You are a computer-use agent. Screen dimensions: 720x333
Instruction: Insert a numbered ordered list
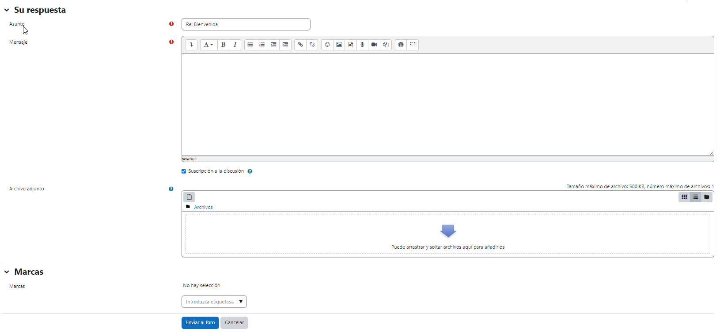[x=262, y=45]
